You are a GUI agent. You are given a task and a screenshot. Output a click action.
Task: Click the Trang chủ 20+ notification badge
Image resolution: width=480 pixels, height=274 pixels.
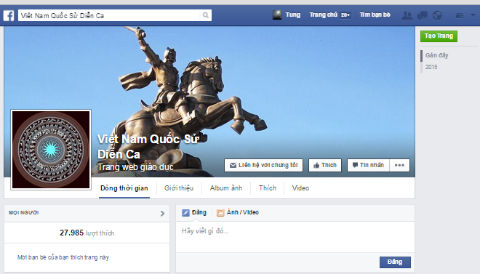point(345,15)
